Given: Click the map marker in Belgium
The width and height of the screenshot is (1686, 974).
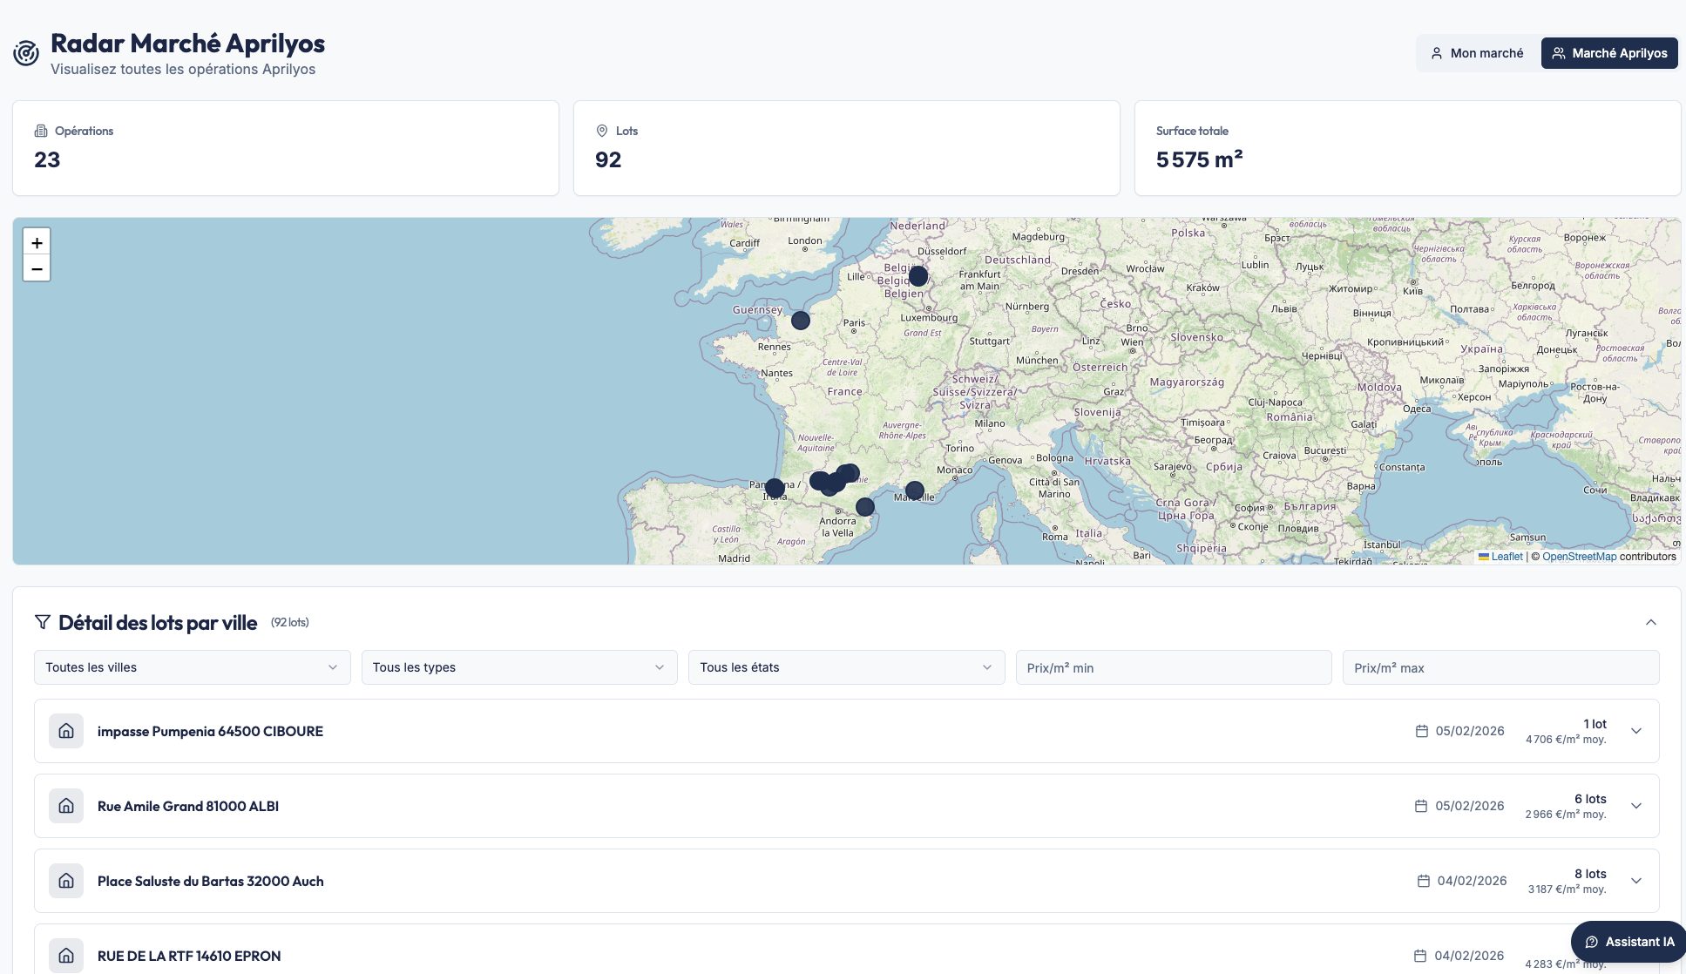Looking at the screenshot, I should [917, 276].
